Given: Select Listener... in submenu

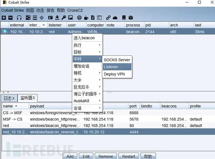Looking at the screenshot, I should click(x=117, y=67).
